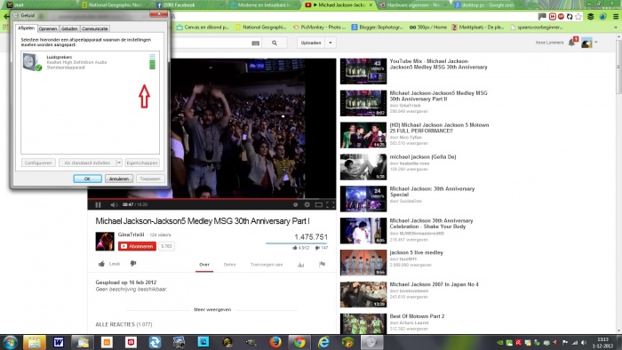Enter fullscreen mode in video player
This screenshot has height=350, width=622.
pyautogui.click(x=330, y=204)
